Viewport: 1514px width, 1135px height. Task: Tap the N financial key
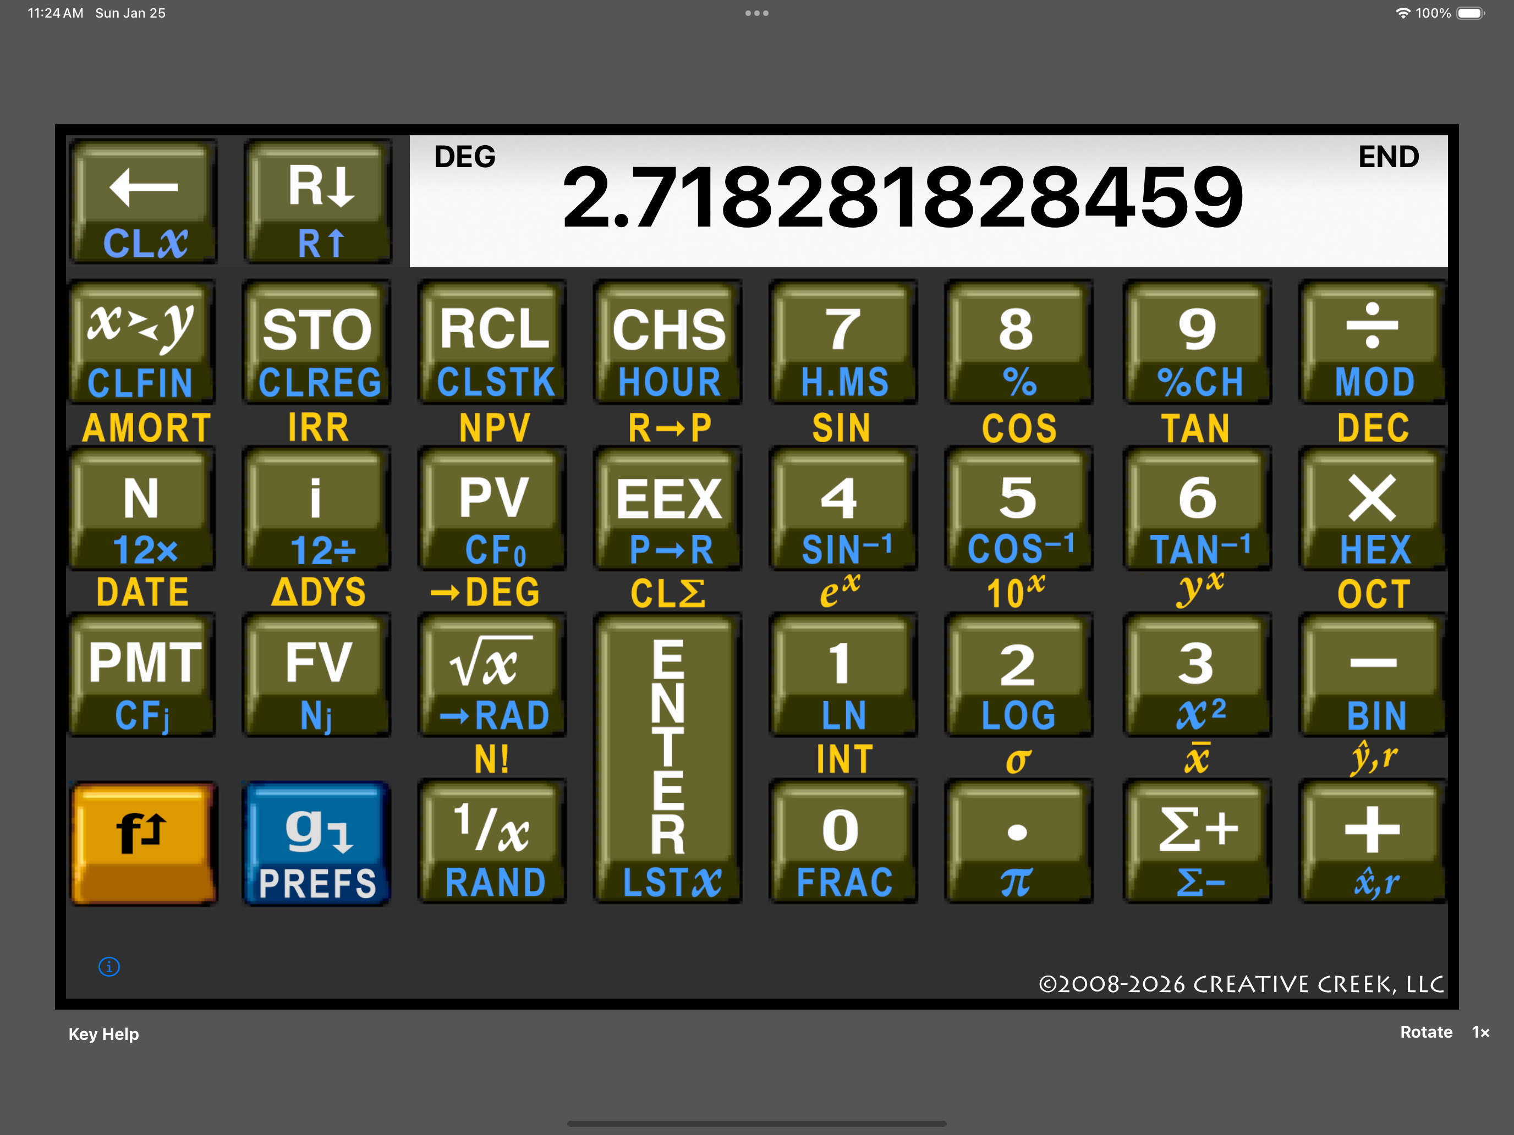(x=142, y=509)
